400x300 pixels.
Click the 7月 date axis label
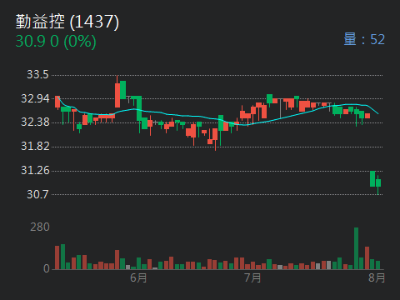(x=252, y=277)
